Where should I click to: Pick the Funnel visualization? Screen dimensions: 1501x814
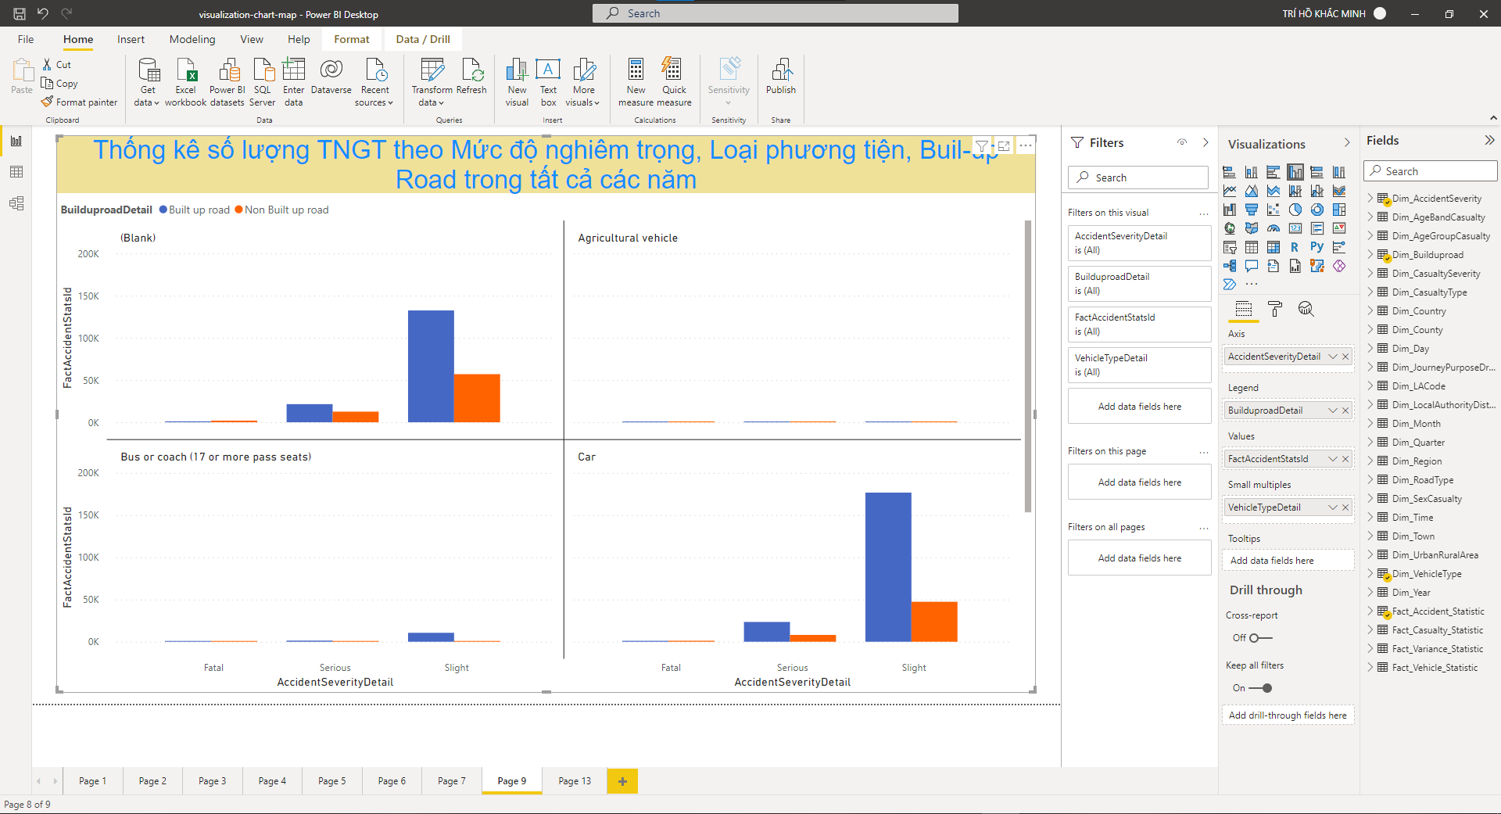tap(1252, 210)
